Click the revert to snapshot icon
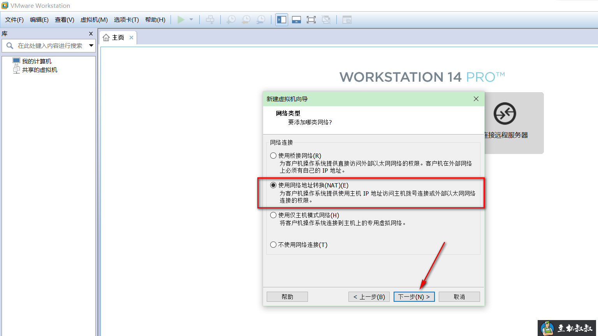Image resolution: width=598 pixels, height=336 pixels. (246, 19)
